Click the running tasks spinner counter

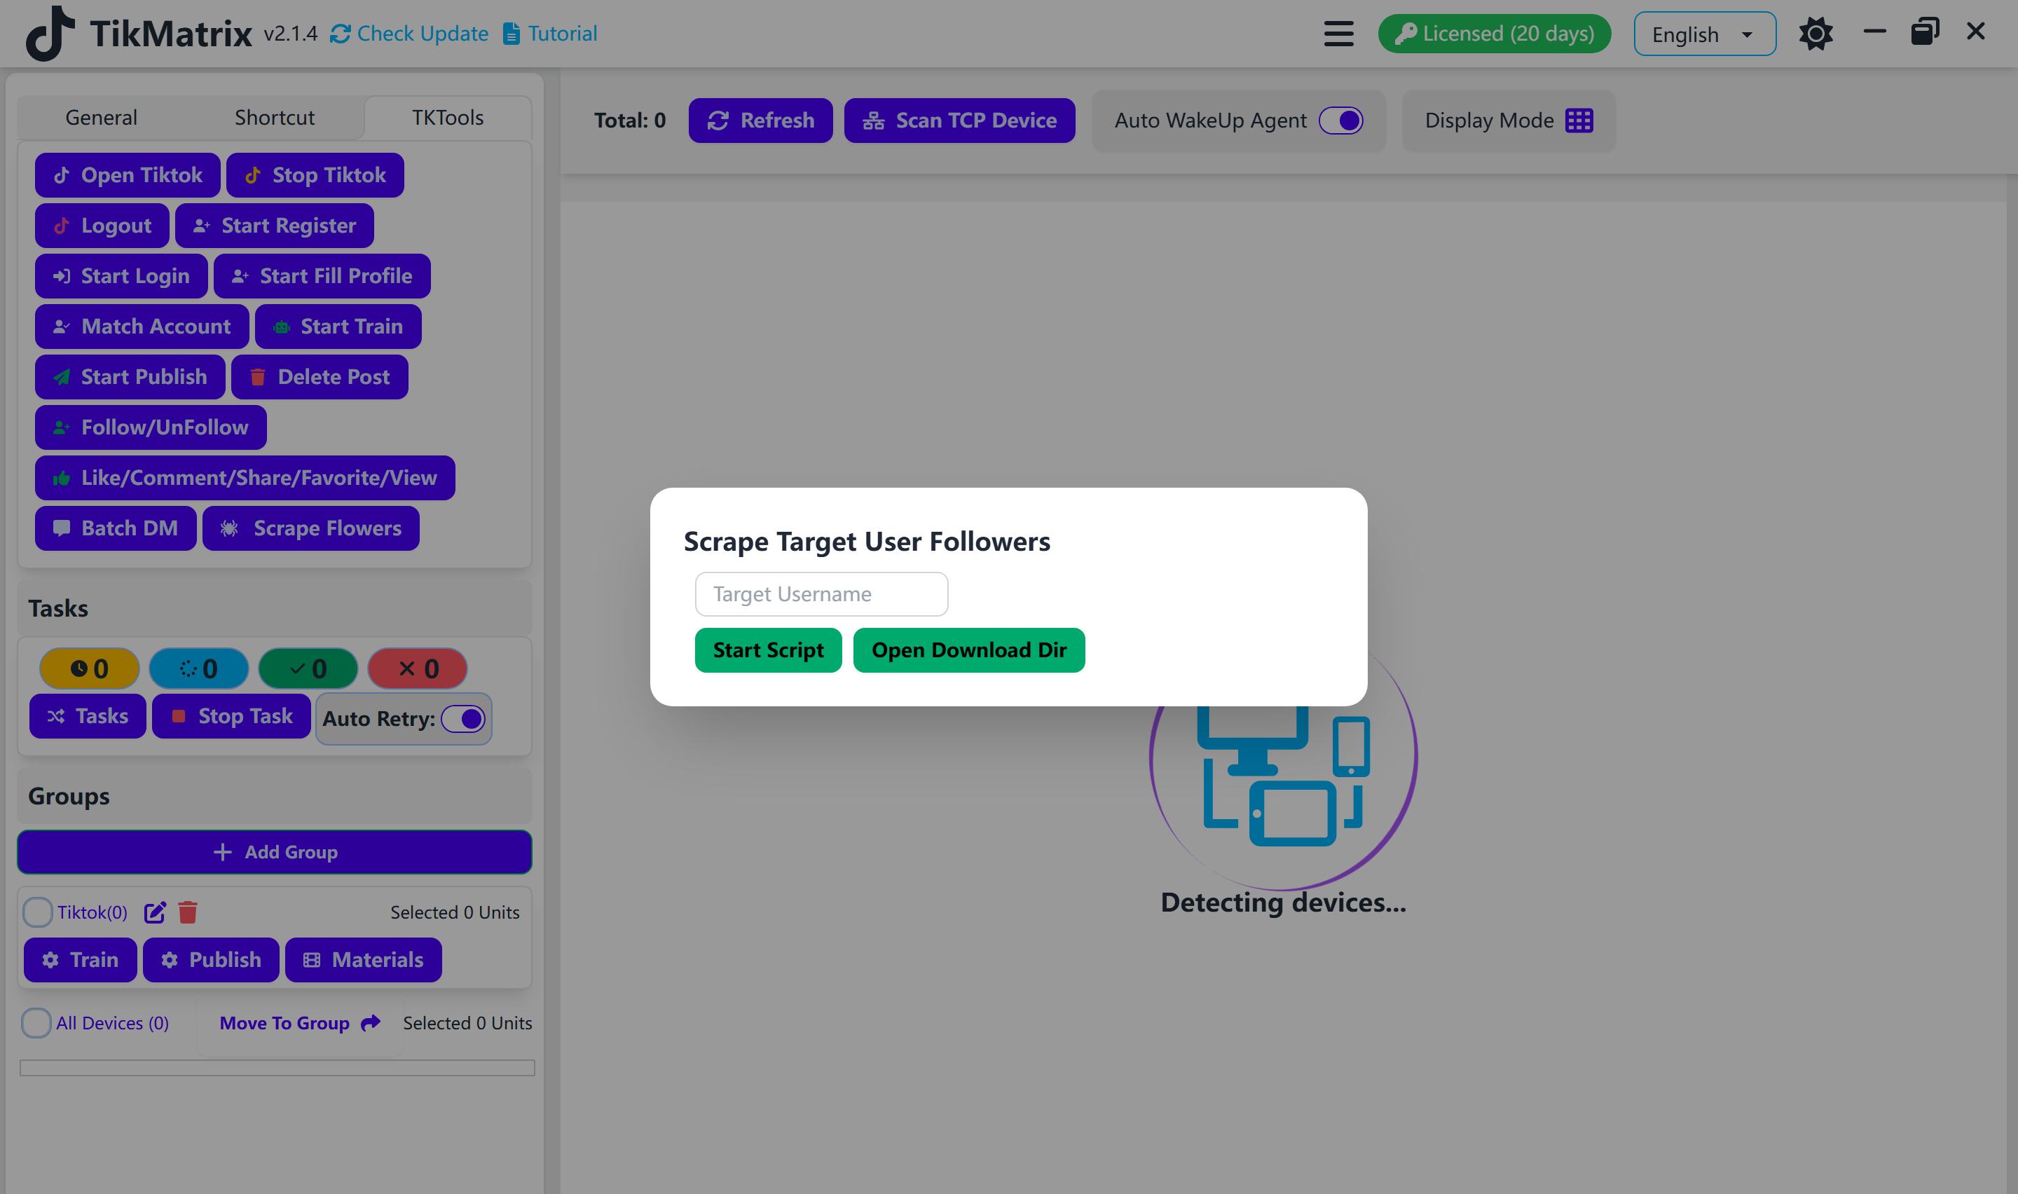tap(199, 668)
